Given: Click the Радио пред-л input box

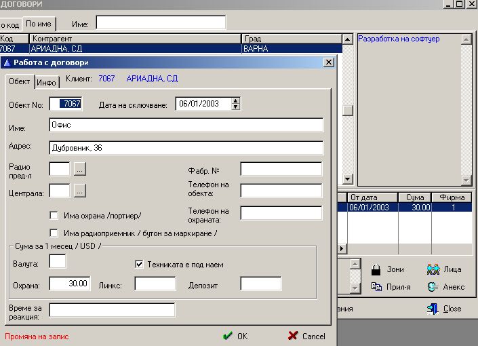Looking at the screenshot, I should pyautogui.click(x=60, y=169).
